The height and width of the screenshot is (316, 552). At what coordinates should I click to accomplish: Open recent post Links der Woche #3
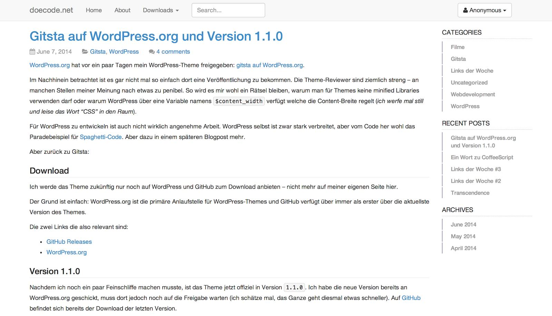click(x=475, y=169)
